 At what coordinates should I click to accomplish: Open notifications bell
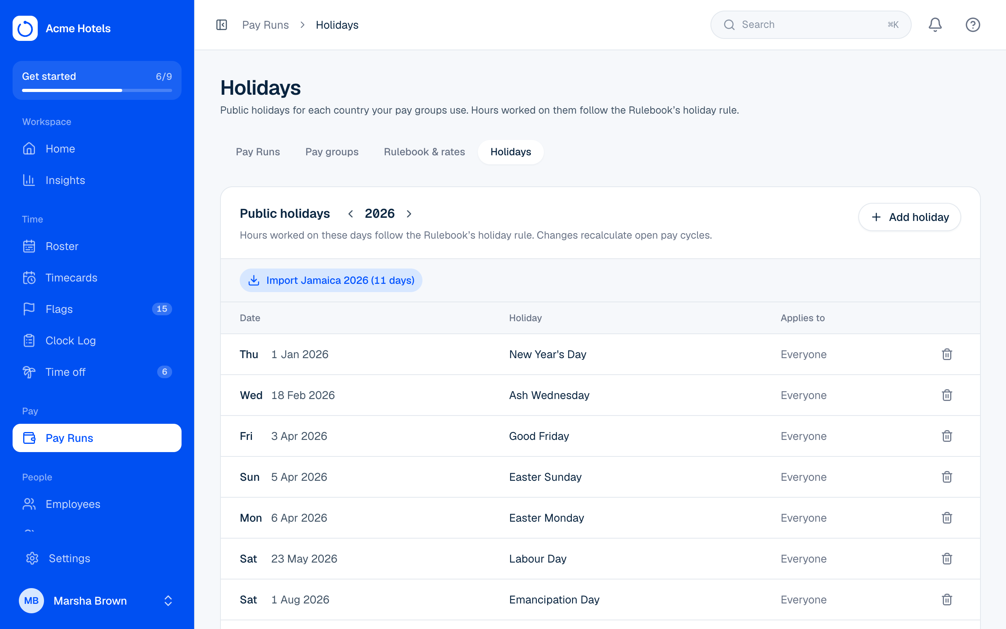tap(935, 25)
